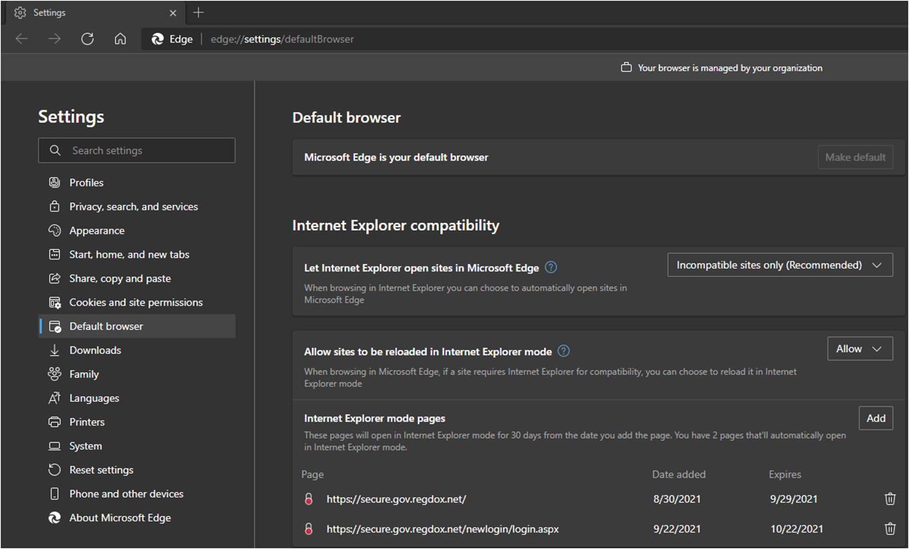Screen dimensions: 909x549
Task: Click the address bar URL
Action: click(282, 39)
